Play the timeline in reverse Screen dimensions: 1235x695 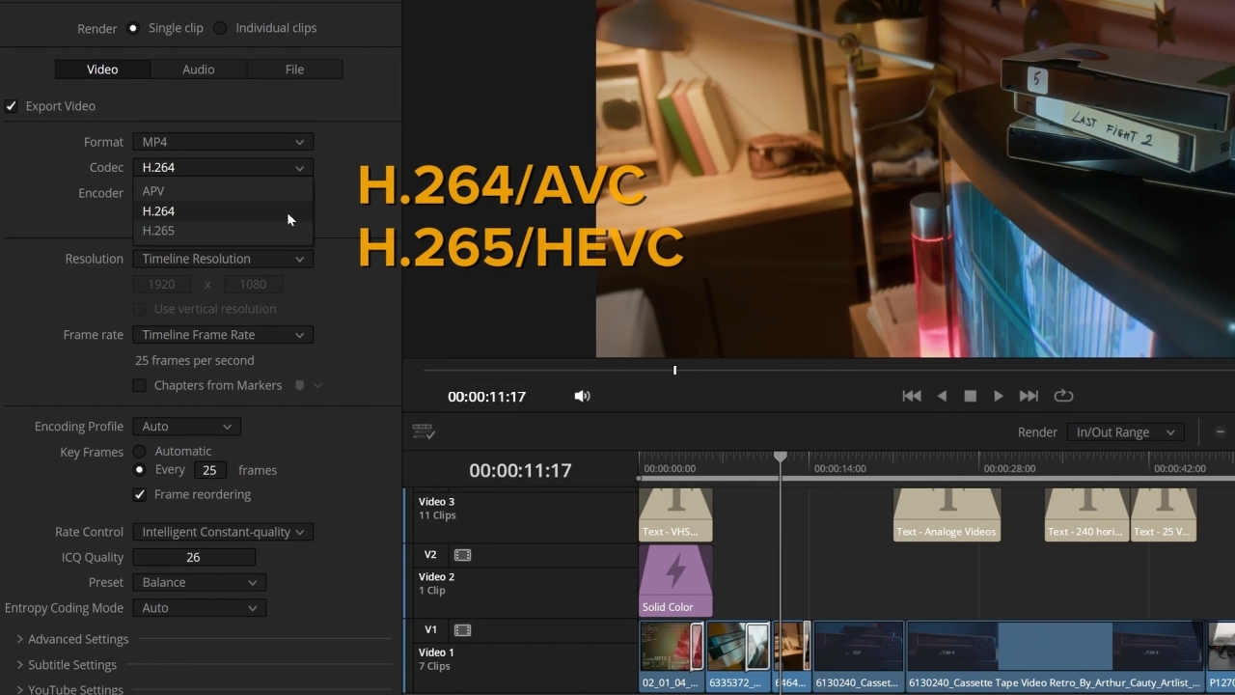pos(942,396)
